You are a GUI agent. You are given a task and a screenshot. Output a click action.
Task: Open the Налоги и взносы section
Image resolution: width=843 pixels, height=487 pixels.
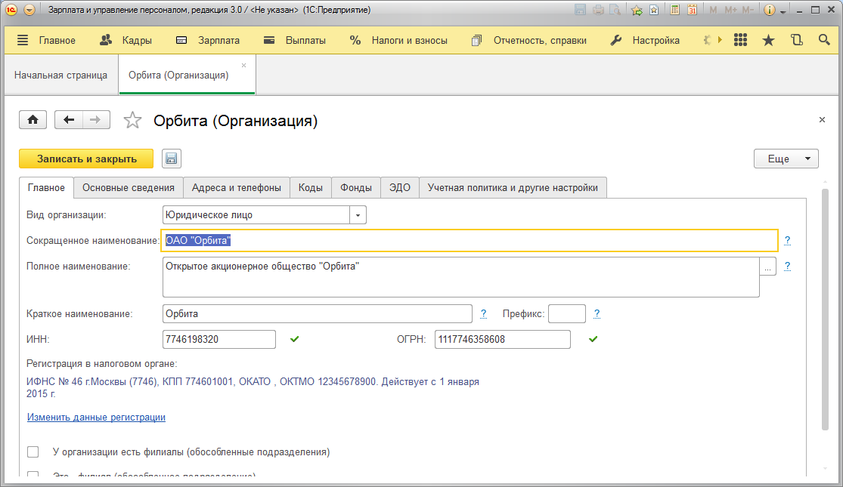tap(398, 40)
